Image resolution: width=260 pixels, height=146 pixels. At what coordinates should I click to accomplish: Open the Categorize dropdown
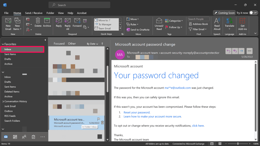174,21
